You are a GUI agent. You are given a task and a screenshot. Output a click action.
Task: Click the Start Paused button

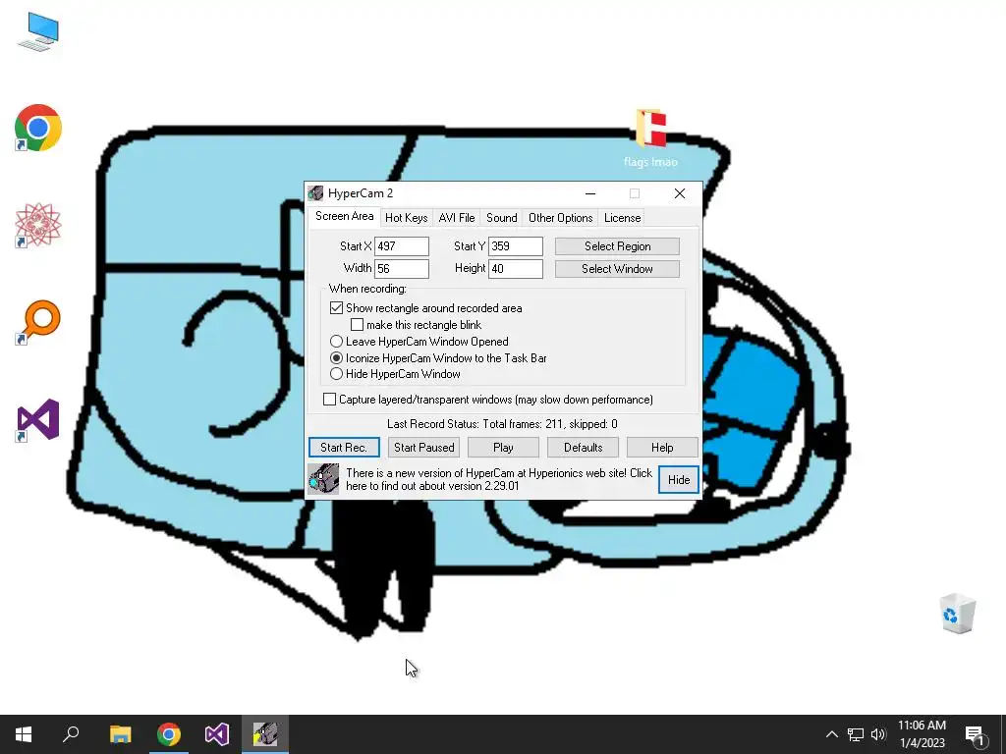coord(424,447)
